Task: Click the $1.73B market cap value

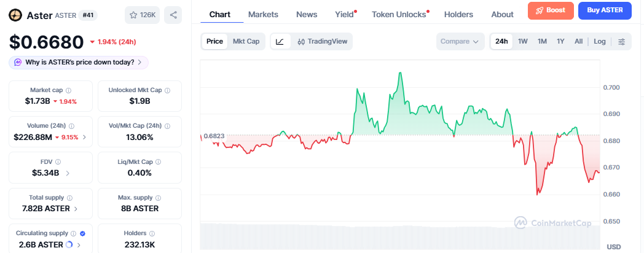Action: [37, 101]
